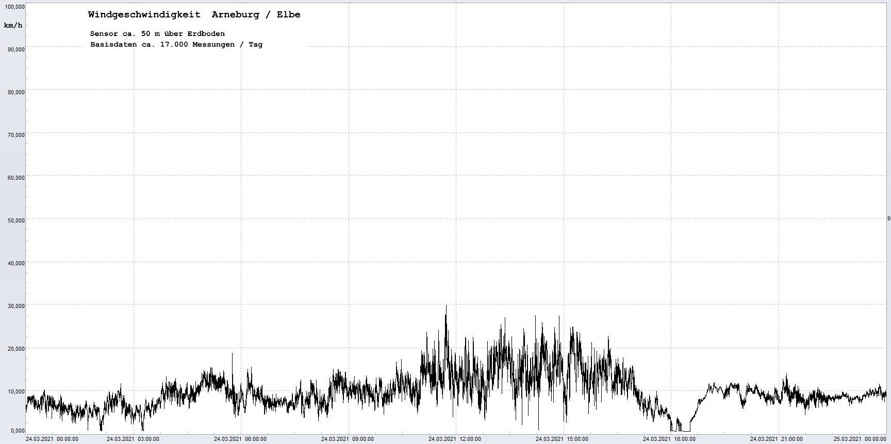Image resolution: width=891 pixels, height=444 pixels.
Task: Click the '24.03.2021 12:00:00' time label
Action: pyautogui.click(x=455, y=439)
